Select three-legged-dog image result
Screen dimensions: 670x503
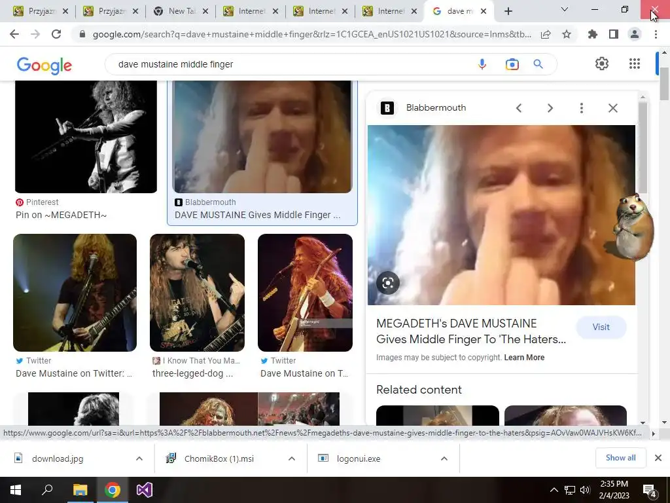[x=197, y=293]
